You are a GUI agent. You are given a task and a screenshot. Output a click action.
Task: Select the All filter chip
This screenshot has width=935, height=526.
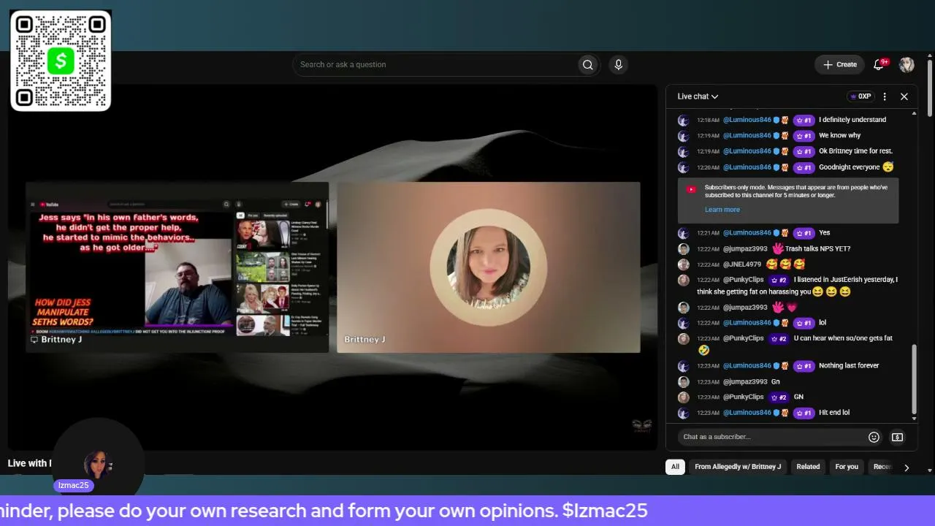[675, 467]
